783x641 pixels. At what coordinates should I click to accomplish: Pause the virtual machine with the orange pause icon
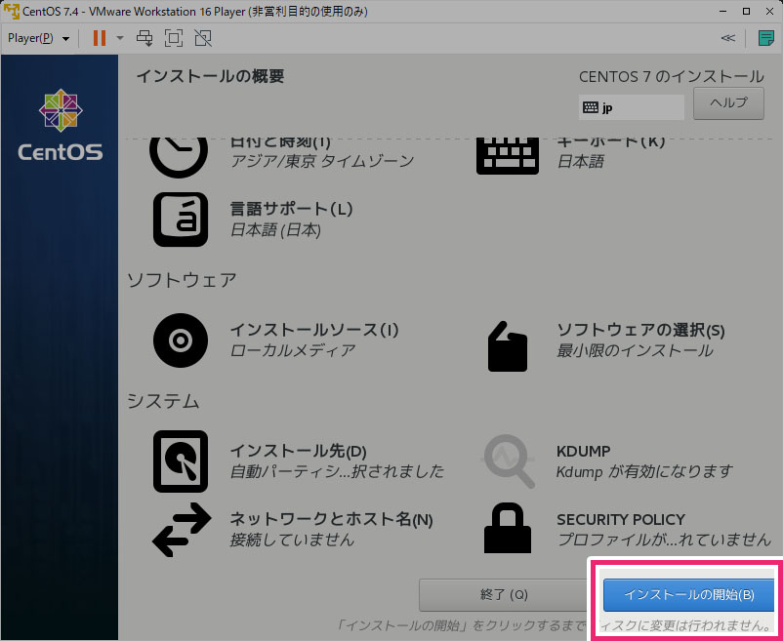tap(100, 38)
